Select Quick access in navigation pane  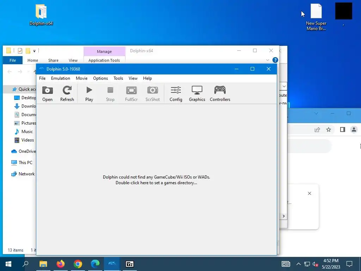click(20, 89)
